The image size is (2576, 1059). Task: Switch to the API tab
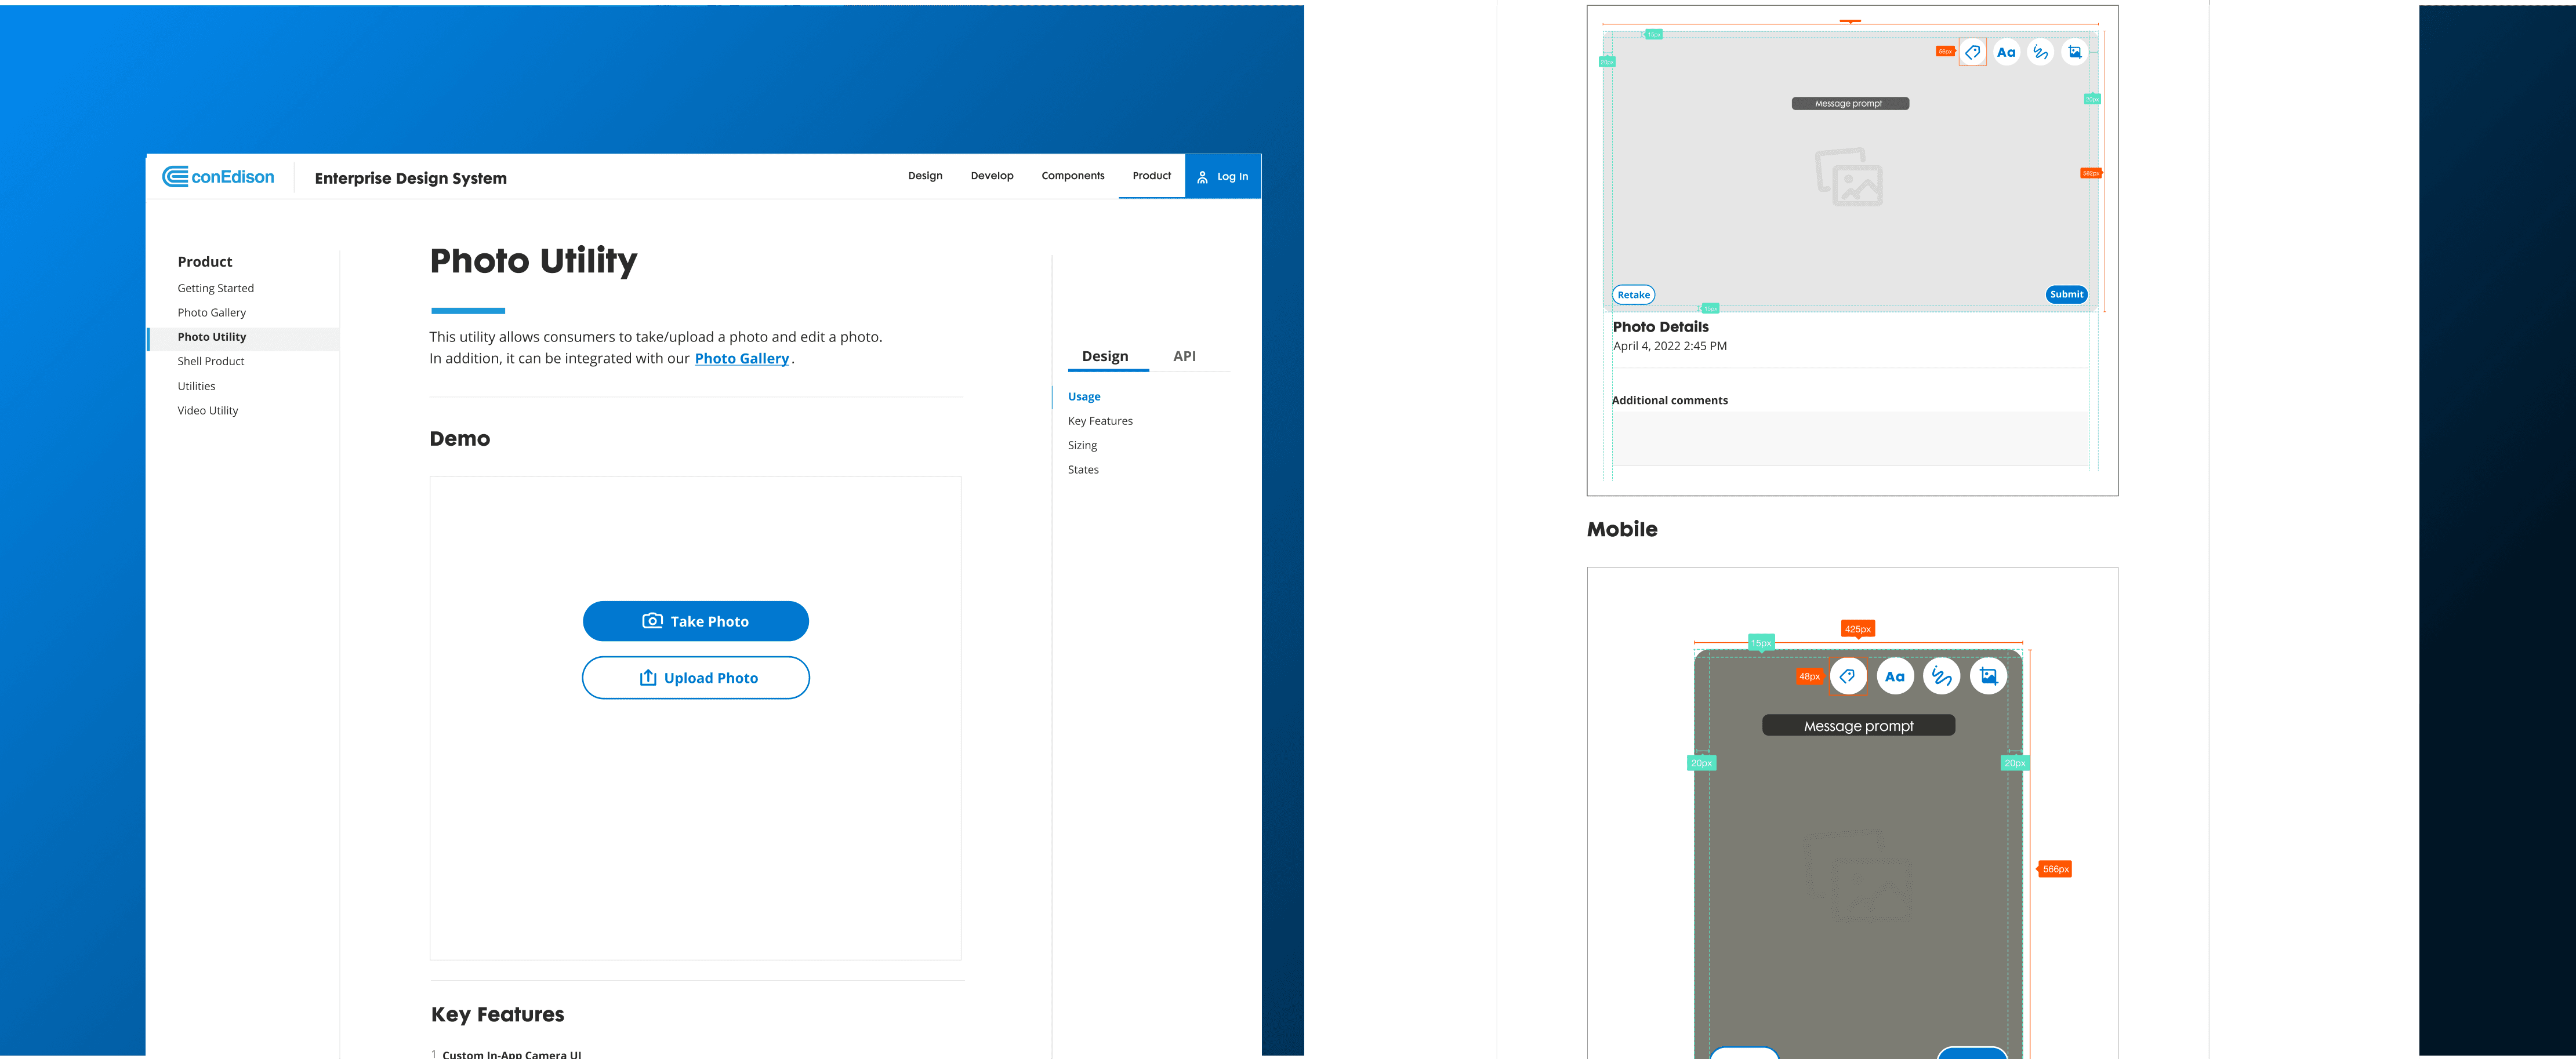tap(1184, 356)
